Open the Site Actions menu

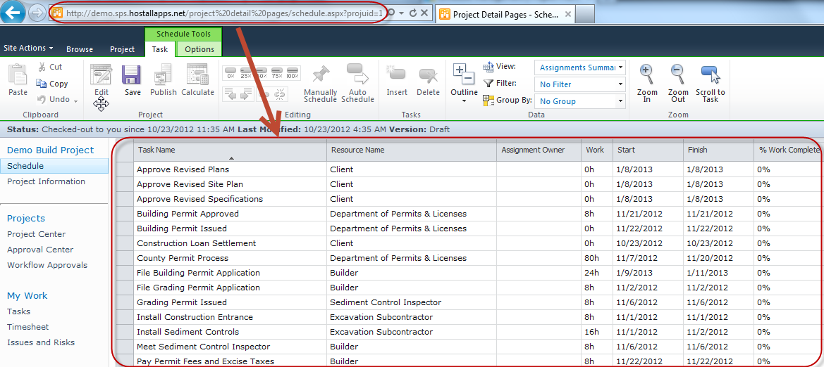point(28,48)
